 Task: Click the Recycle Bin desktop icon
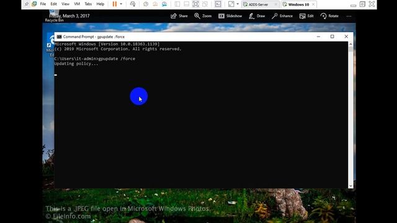(x=54, y=16)
